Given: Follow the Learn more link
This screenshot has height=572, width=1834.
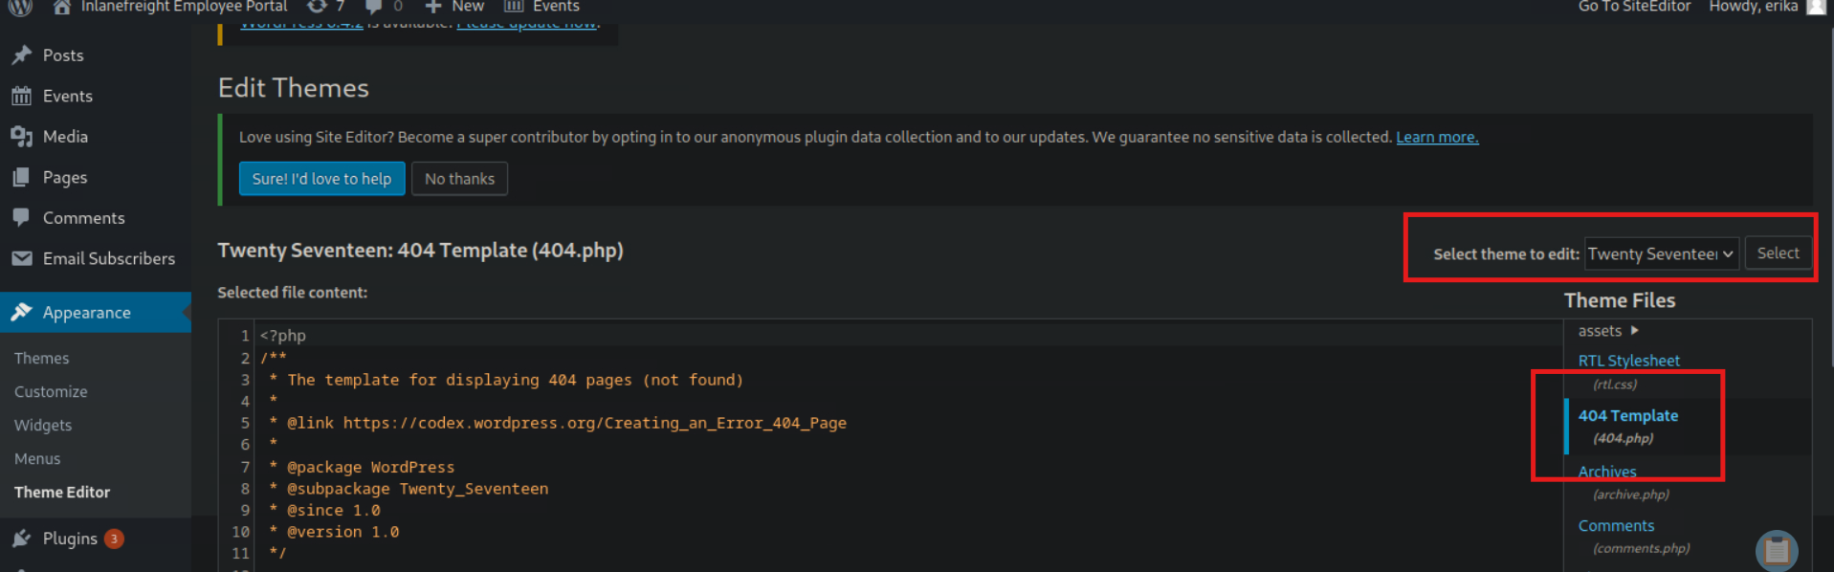Looking at the screenshot, I should [x=1437, y=137].
